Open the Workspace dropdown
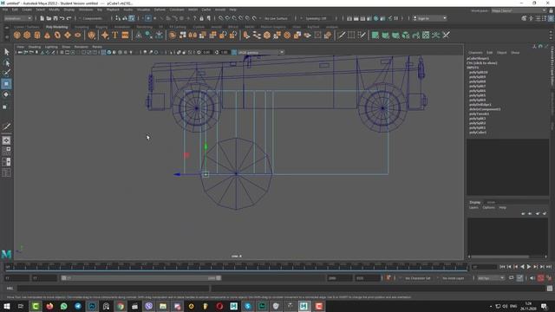 [x=519, y=10]
